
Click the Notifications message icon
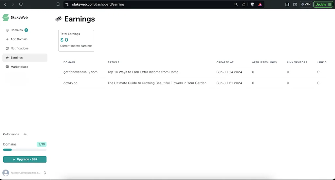coord(7,48)
